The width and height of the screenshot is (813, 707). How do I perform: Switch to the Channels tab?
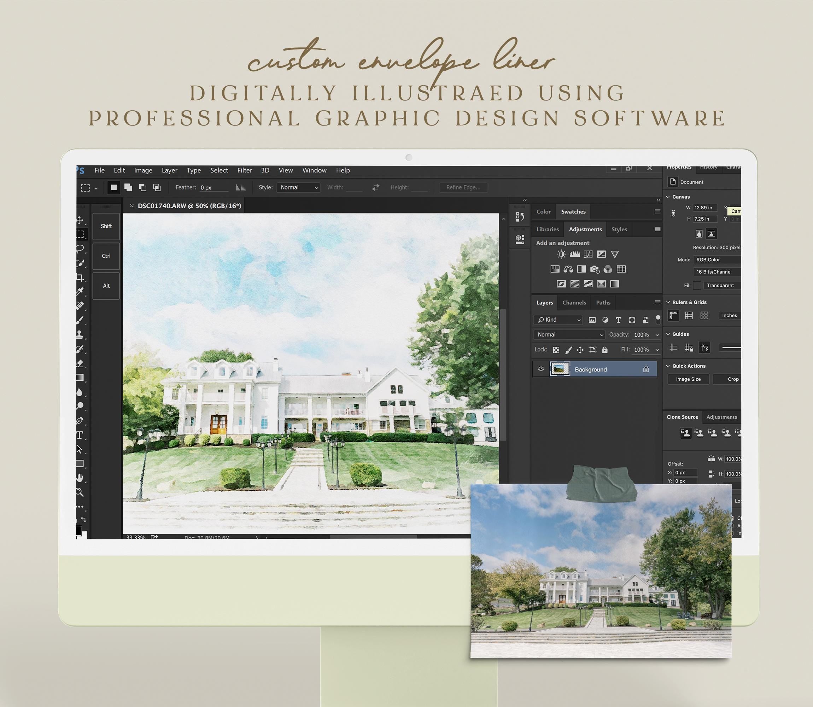pyautogui.click(x=574, y=303)
